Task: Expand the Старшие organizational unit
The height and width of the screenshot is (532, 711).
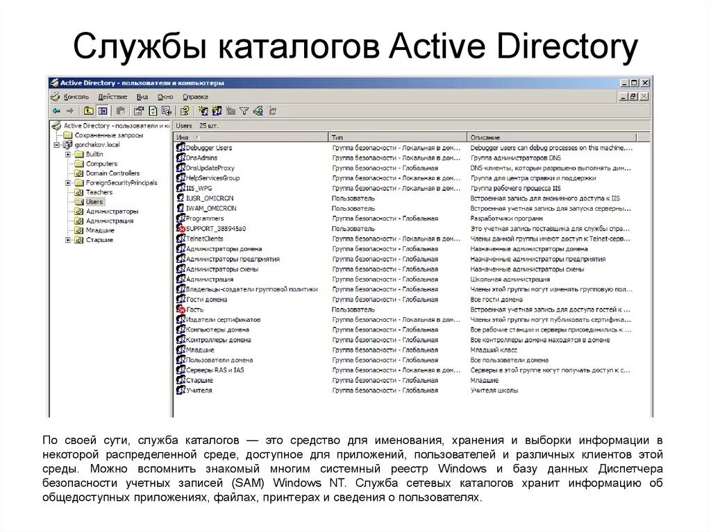Action: pos(68,240)
